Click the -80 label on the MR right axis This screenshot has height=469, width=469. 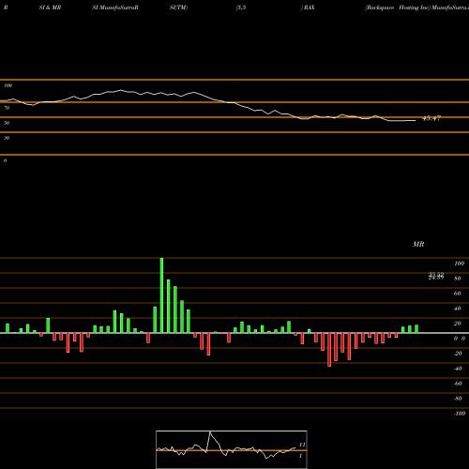point(458,399)
